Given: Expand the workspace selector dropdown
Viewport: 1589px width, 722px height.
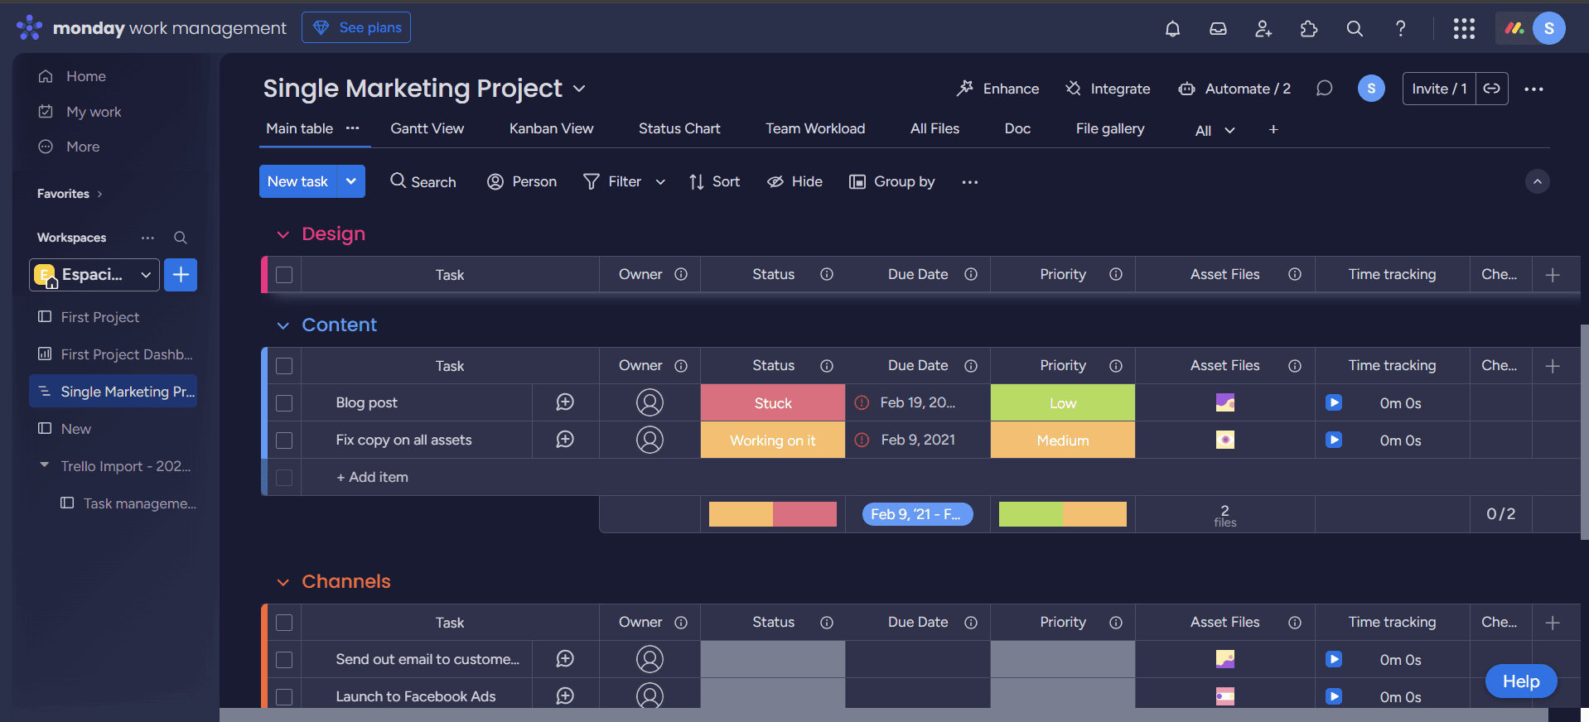Looking at the screenshot, I should coord(146,275).
